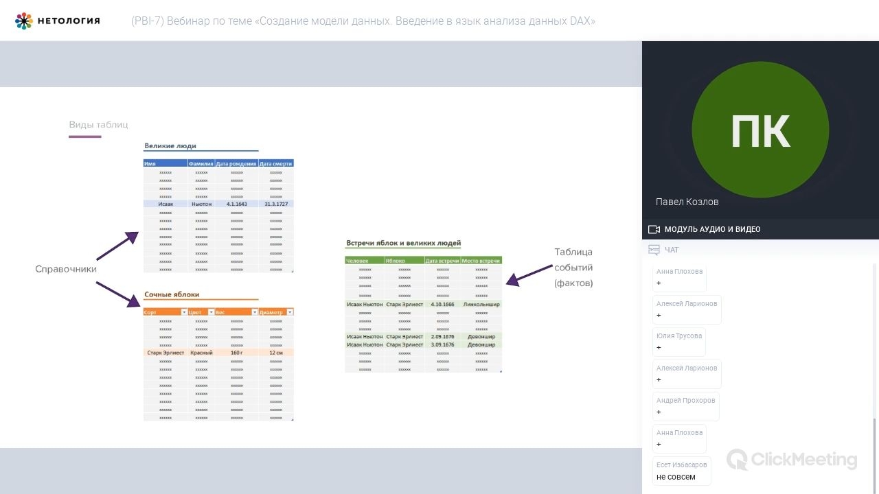
Task: Click the Виды таблиц slide heading
Action: click(x=98, y=125)
